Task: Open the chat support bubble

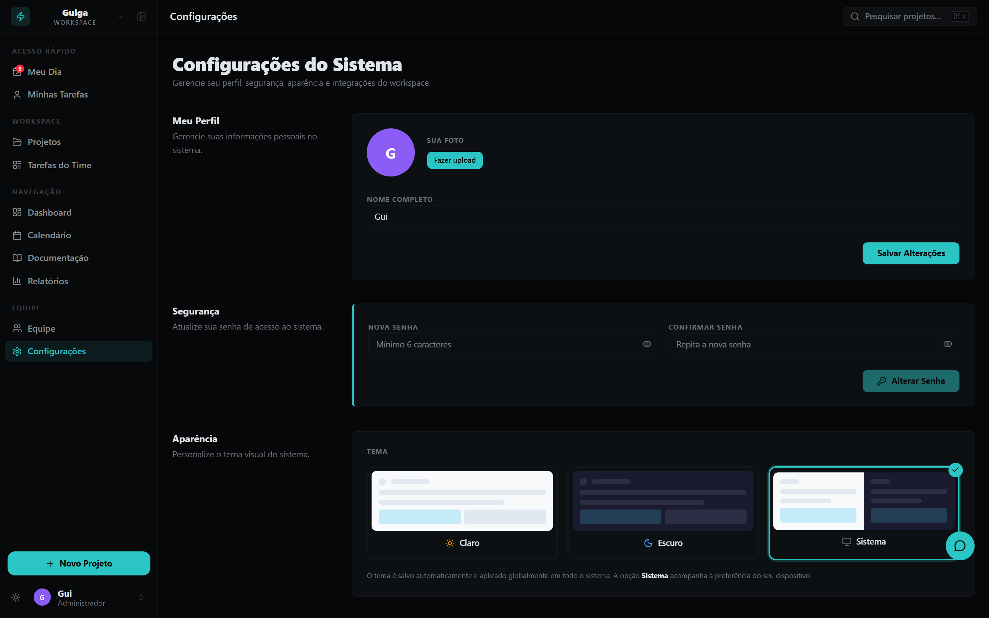Action: [x=960, y=546]
